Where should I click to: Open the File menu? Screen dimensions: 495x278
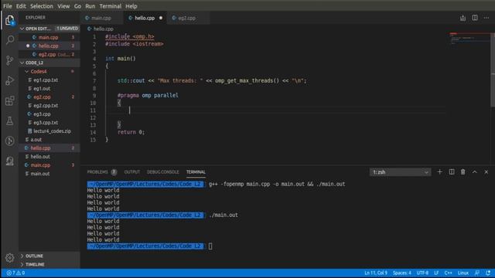8,6
